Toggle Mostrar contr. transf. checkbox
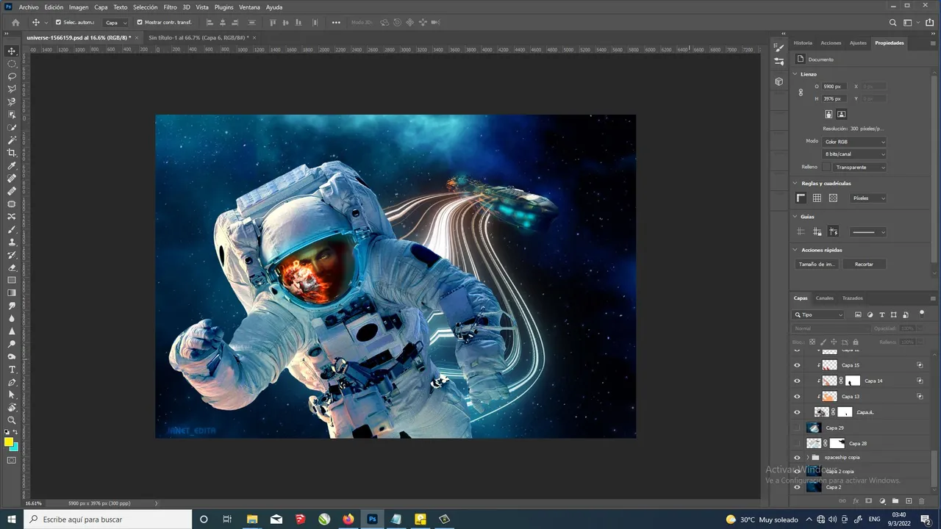 [x=140, y=22]
